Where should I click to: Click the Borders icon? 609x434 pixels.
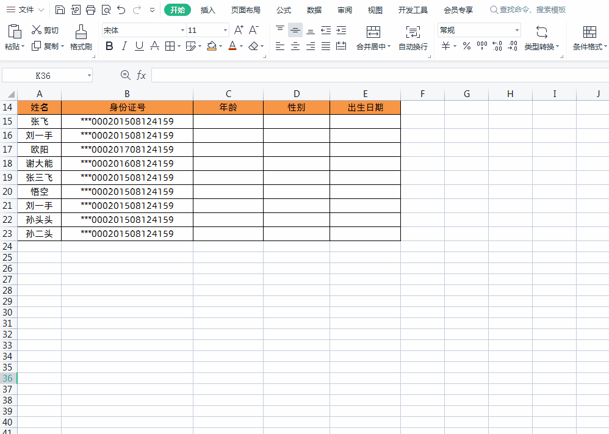click(x=170, y=46)
